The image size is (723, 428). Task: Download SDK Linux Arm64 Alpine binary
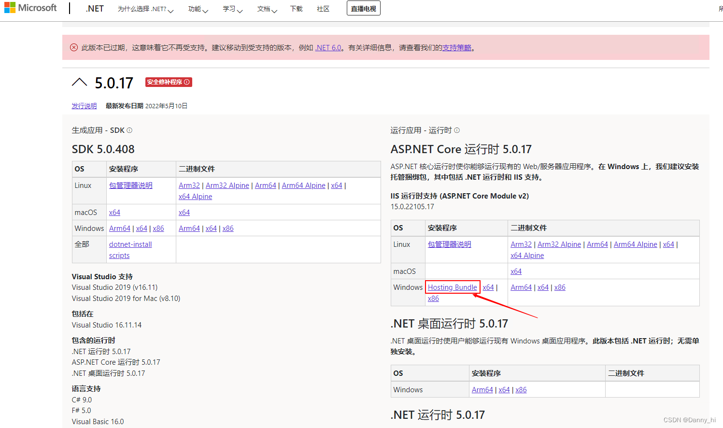pyautogui.click(x=304, y=185)
